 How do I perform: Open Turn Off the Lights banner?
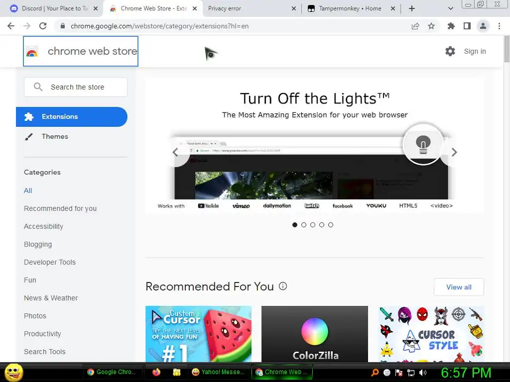(x=315, y=145)
